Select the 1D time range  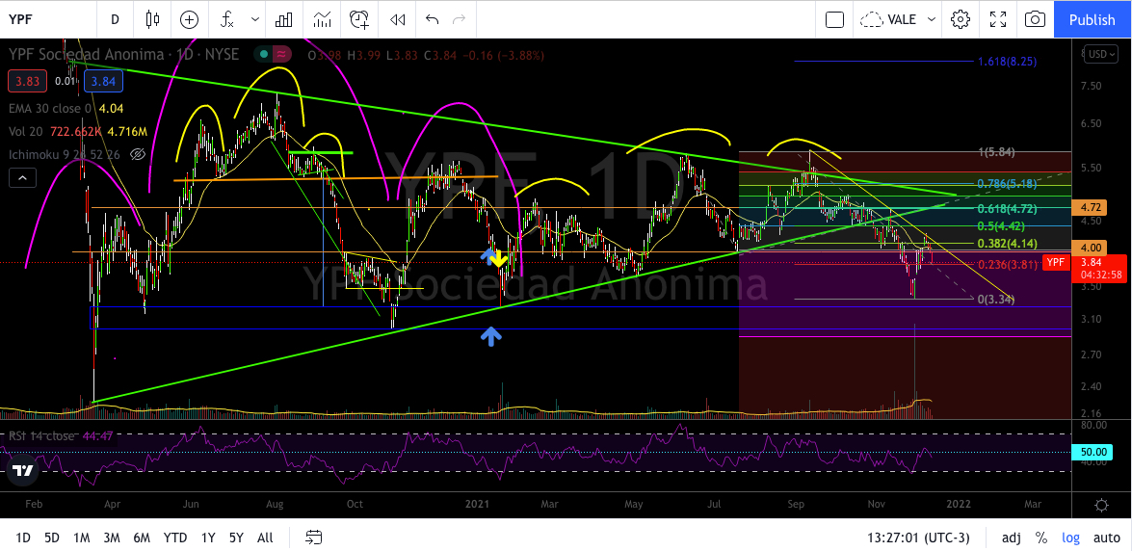point(23,538)
